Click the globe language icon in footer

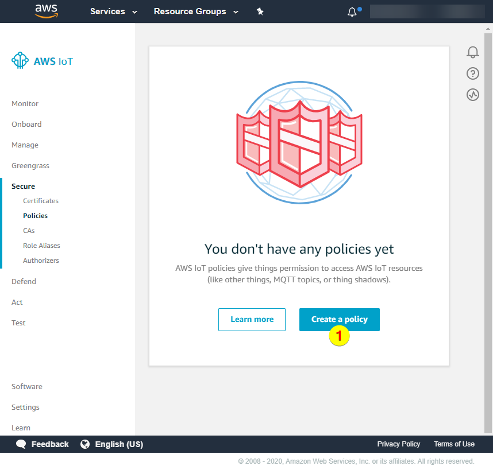[85, 444]
